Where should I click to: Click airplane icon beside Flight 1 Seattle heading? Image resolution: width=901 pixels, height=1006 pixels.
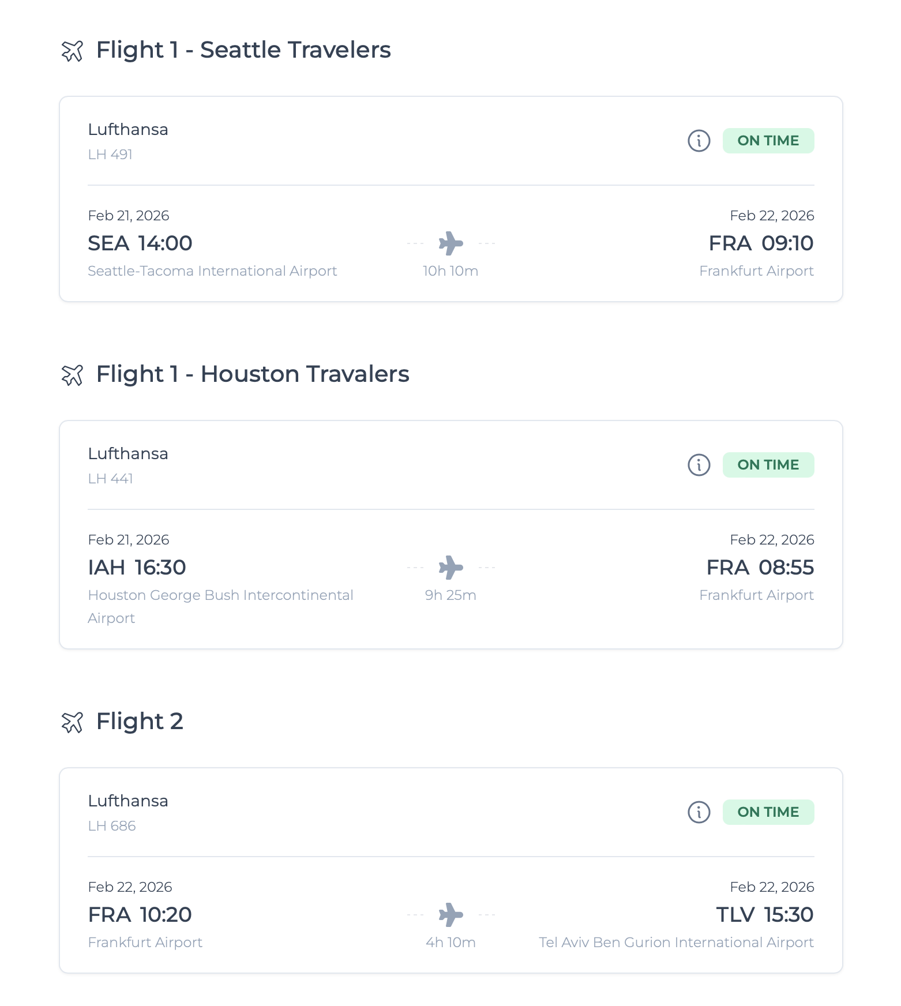(x=72, y=51)
